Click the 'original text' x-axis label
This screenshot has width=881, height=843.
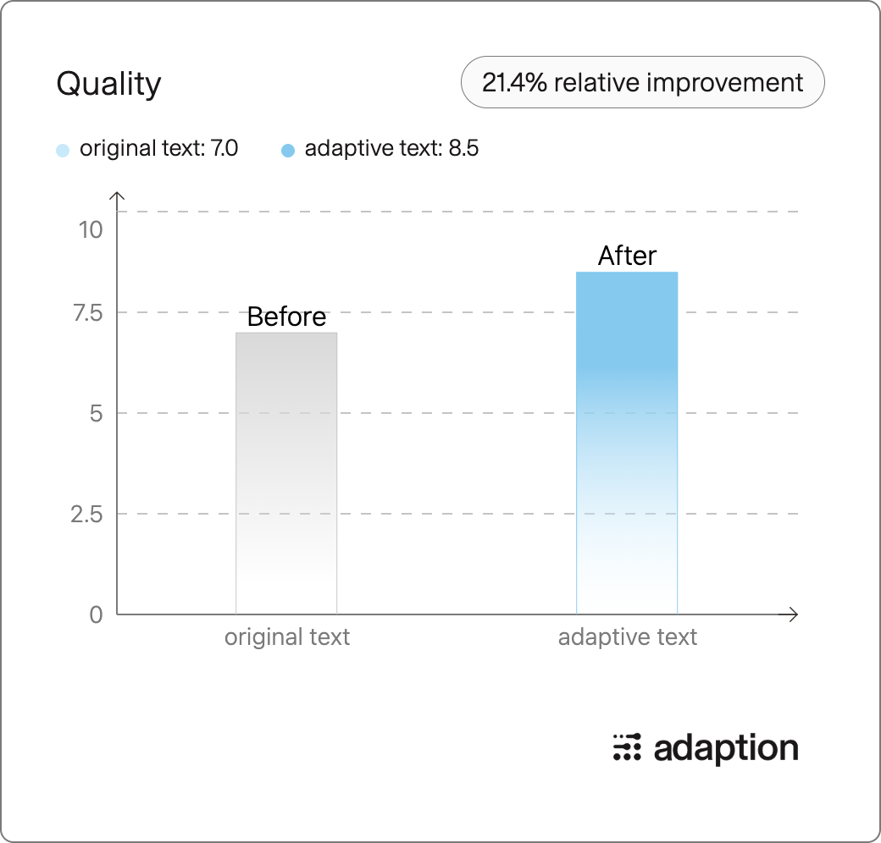[x=287, y=637]
